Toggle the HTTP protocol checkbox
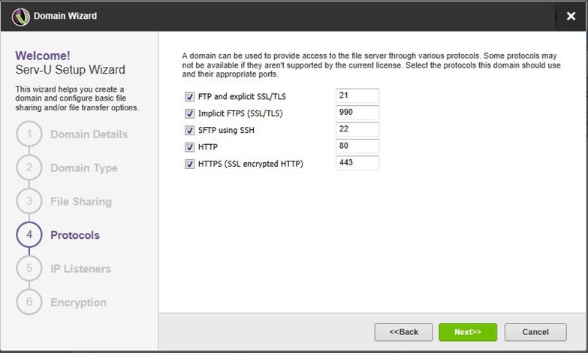 coord(189,147)
